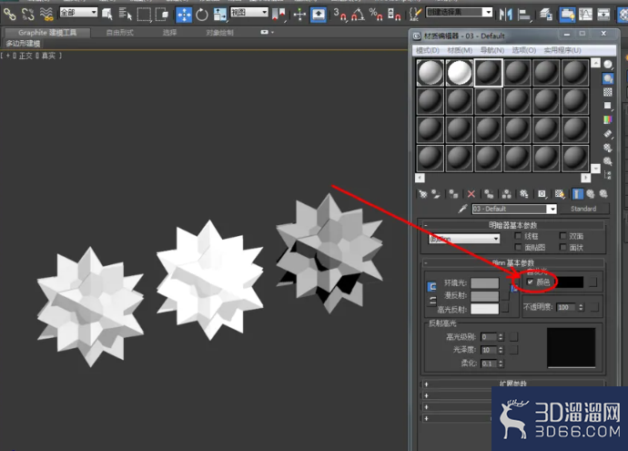Enable the 面贴图 face map checkbox

point(518,247)
